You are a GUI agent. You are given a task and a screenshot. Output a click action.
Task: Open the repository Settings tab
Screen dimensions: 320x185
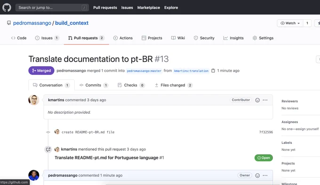click(263, 38)
